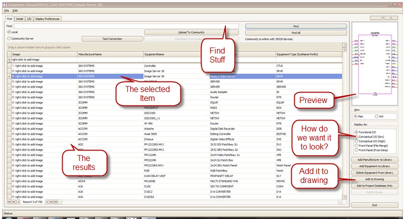Sort by the ManufacturerName column header
The height and width of the screenshot is (219, 405).
(x=110, y=54)
